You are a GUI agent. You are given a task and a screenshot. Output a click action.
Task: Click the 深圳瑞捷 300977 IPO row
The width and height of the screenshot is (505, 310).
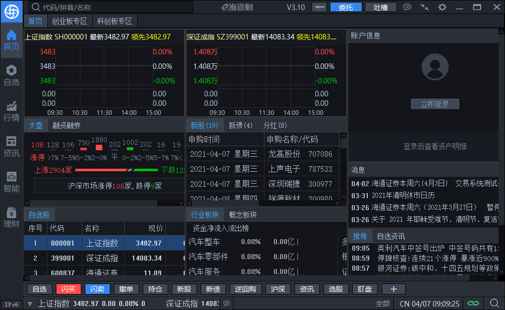(263, 184)
